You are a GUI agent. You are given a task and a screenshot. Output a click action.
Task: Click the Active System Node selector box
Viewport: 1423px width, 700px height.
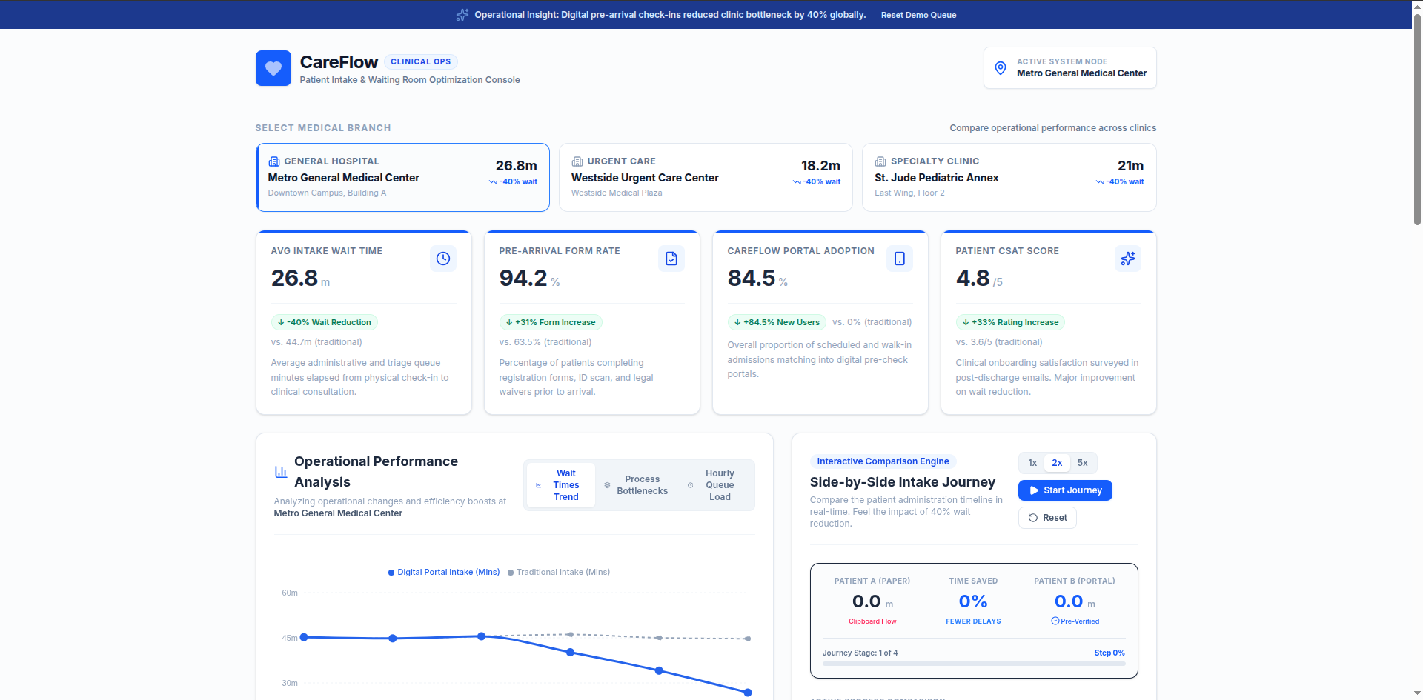click(x=1070, y=67)
